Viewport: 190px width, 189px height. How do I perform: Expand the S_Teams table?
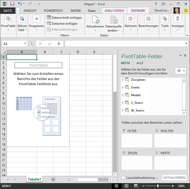(x=123, y=103)
